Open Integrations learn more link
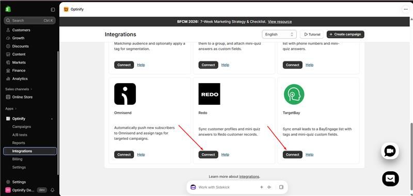Screen dimensions: 413x196 [249, 176]
